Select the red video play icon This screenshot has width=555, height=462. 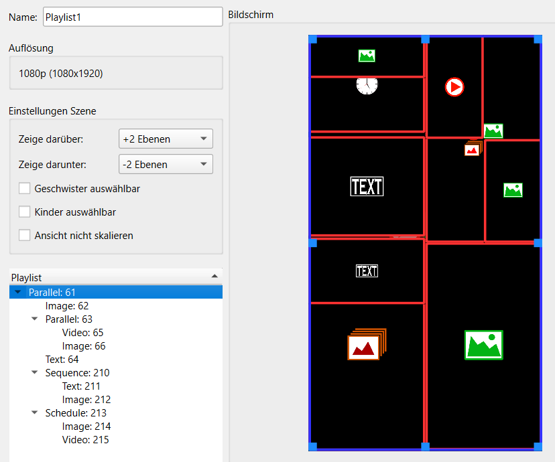pyautogui.click(x=454, y=86)
